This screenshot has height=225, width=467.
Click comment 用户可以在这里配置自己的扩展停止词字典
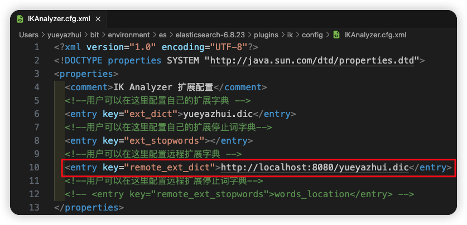tap(171, 127)
